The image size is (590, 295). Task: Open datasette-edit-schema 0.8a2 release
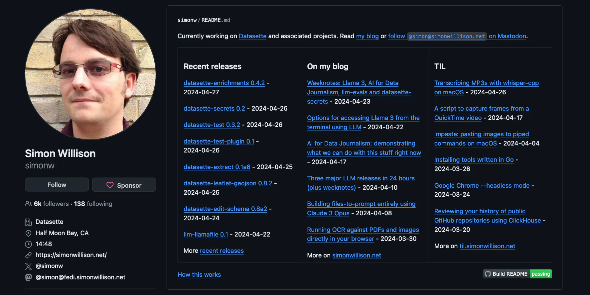[225, 209]
